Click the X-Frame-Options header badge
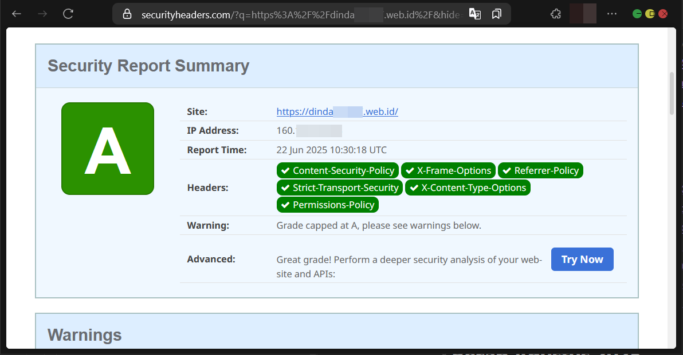The width and height of the screenshot is (683, 355). (x=448, y=171)
